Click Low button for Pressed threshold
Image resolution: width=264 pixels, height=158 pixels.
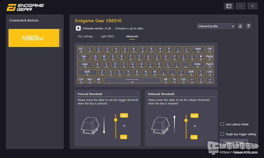(123, 137)
